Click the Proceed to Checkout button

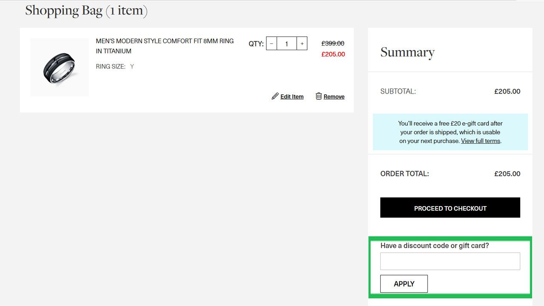(x=450, y=208)
